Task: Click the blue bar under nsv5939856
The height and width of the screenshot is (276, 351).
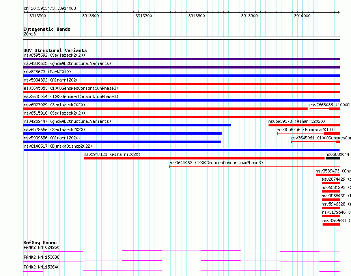Action: pyautogui.click(x=122, y=142)
